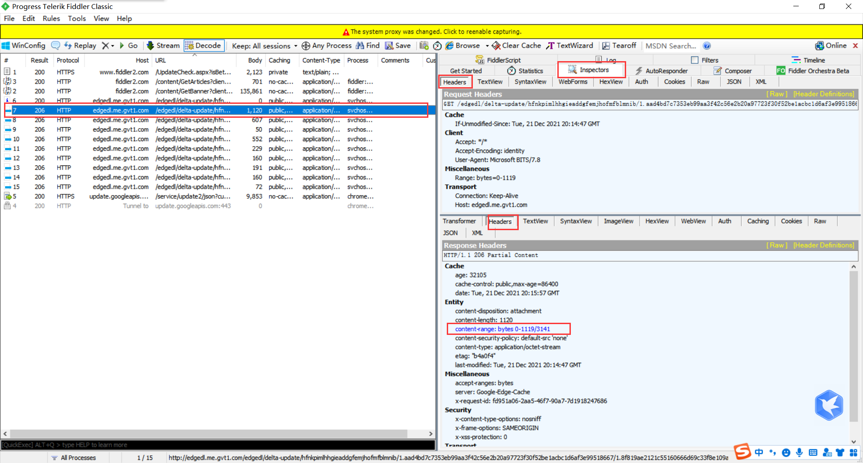Image resolution: width=863 pixels, height=463 pixels.
Task: Open the TextWizard tool
Action: [x=569, y=45]
